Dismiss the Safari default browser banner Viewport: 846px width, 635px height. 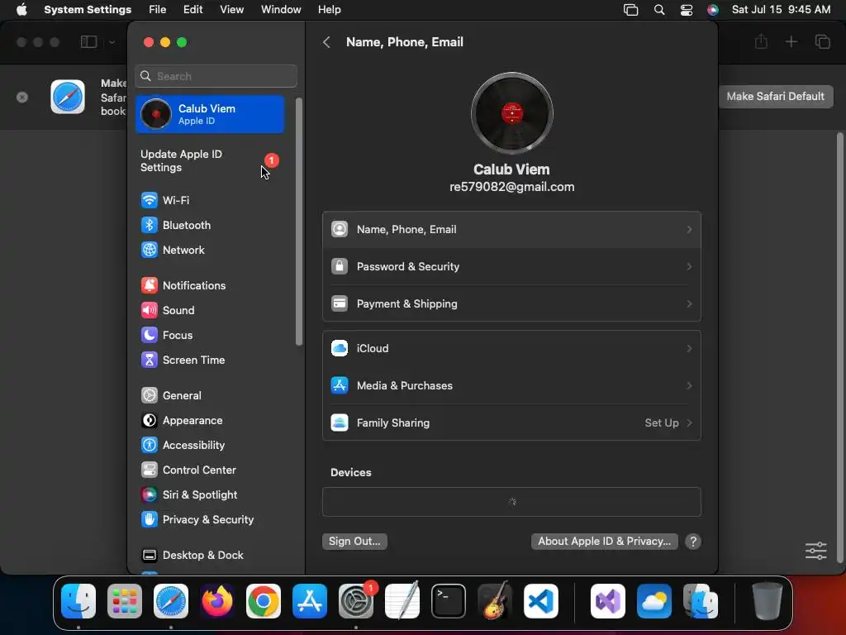point(22,98)
